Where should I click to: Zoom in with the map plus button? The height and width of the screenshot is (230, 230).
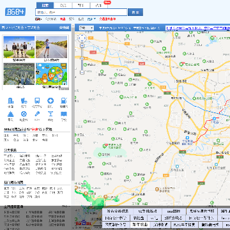tap(82, 45)
